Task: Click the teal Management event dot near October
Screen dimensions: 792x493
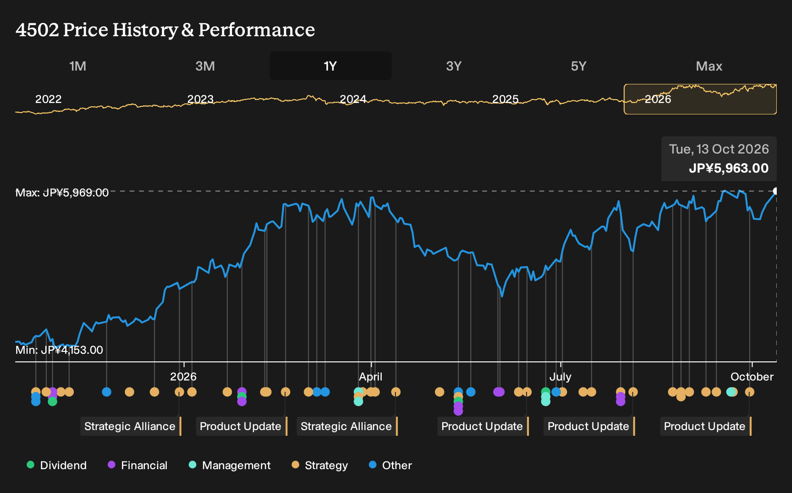Action: click(x=731, y=392)
